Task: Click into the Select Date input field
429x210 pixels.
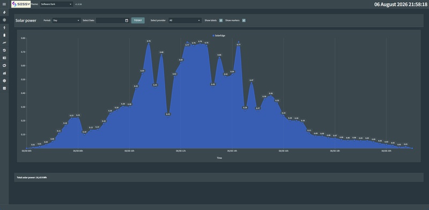Action: (110, 20)
